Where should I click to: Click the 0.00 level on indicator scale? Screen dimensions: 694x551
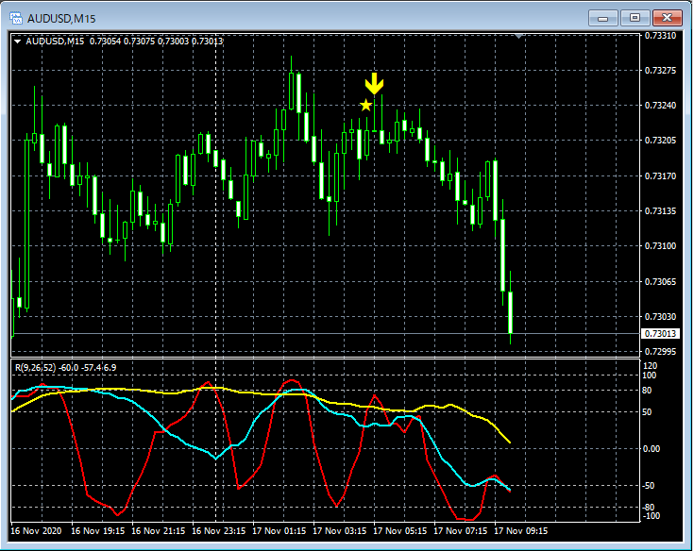pos(652,448)
